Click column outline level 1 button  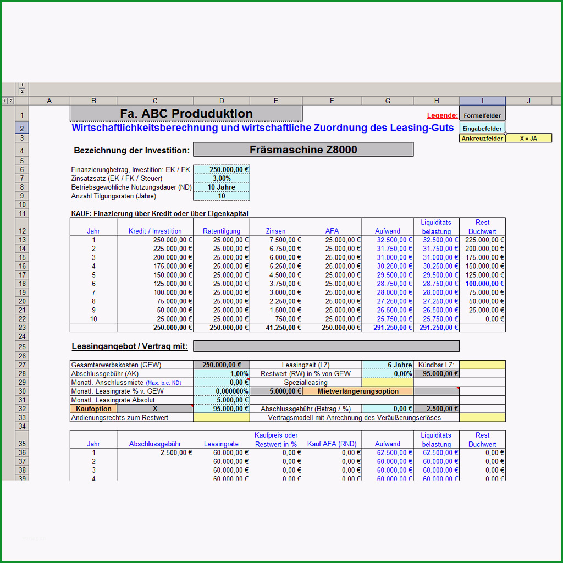tap(22, 85)
